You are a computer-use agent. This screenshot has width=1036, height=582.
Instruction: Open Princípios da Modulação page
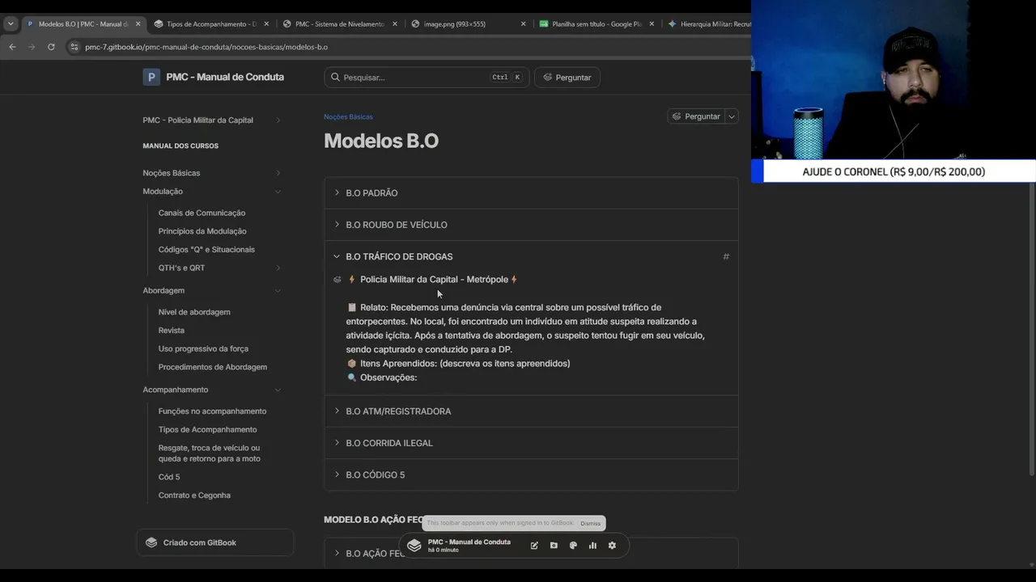pos(202,231)
